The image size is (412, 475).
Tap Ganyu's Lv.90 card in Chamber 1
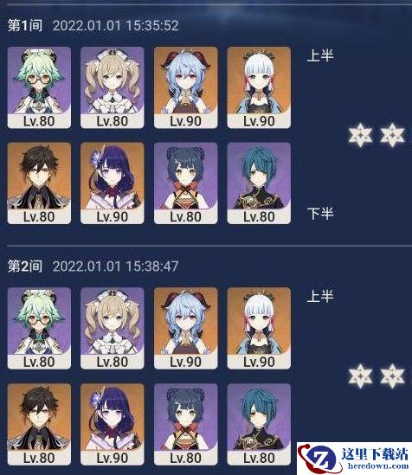186,87
